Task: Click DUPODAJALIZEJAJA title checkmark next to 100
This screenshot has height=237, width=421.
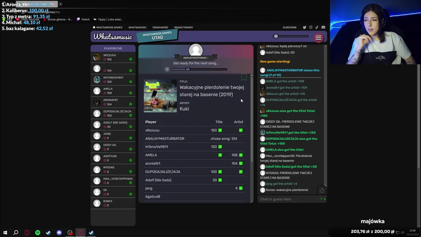Action: pyautogui.click(x=220, y=172)
